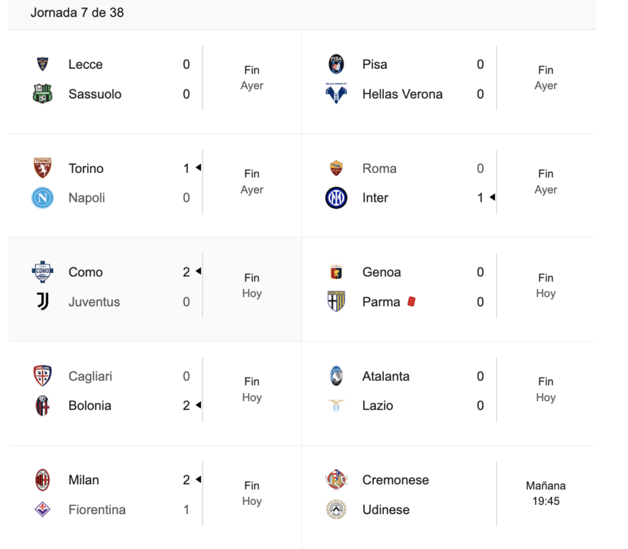Select the Hellas Verona badge
This screenshot has width=628, height=549.
pyautogui.click(x=336, y=94)
